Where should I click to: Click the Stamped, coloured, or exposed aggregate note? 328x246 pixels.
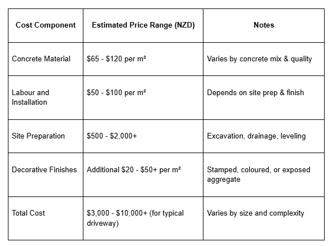point(259,175)
